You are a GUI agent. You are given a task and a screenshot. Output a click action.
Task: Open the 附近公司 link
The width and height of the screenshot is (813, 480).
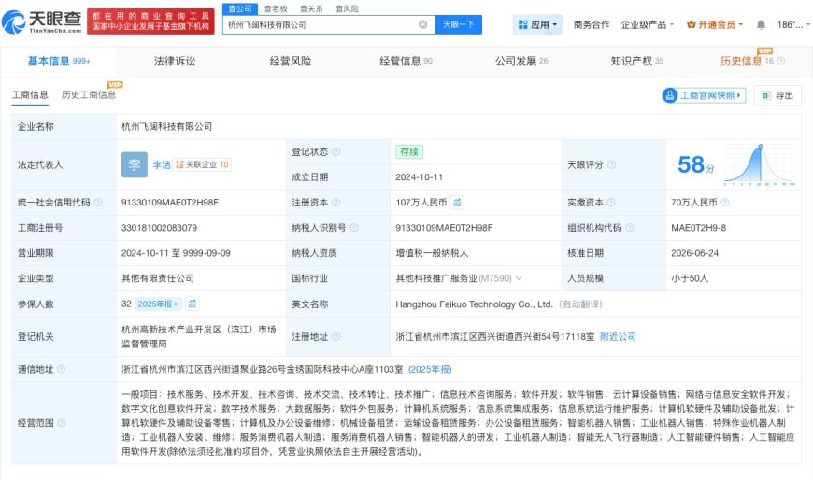pyautogui.click(x=618, y=336)
